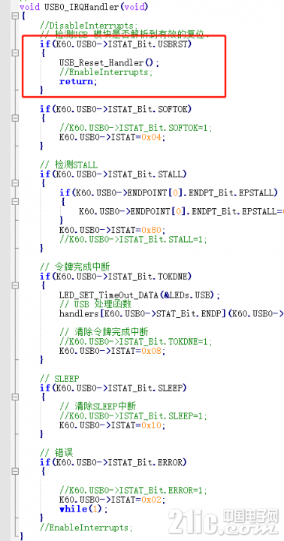Click the 'K60.USB0->ISTAT=0x10;' line
This screenshot has width=284, height=541.
coord(112,425)
